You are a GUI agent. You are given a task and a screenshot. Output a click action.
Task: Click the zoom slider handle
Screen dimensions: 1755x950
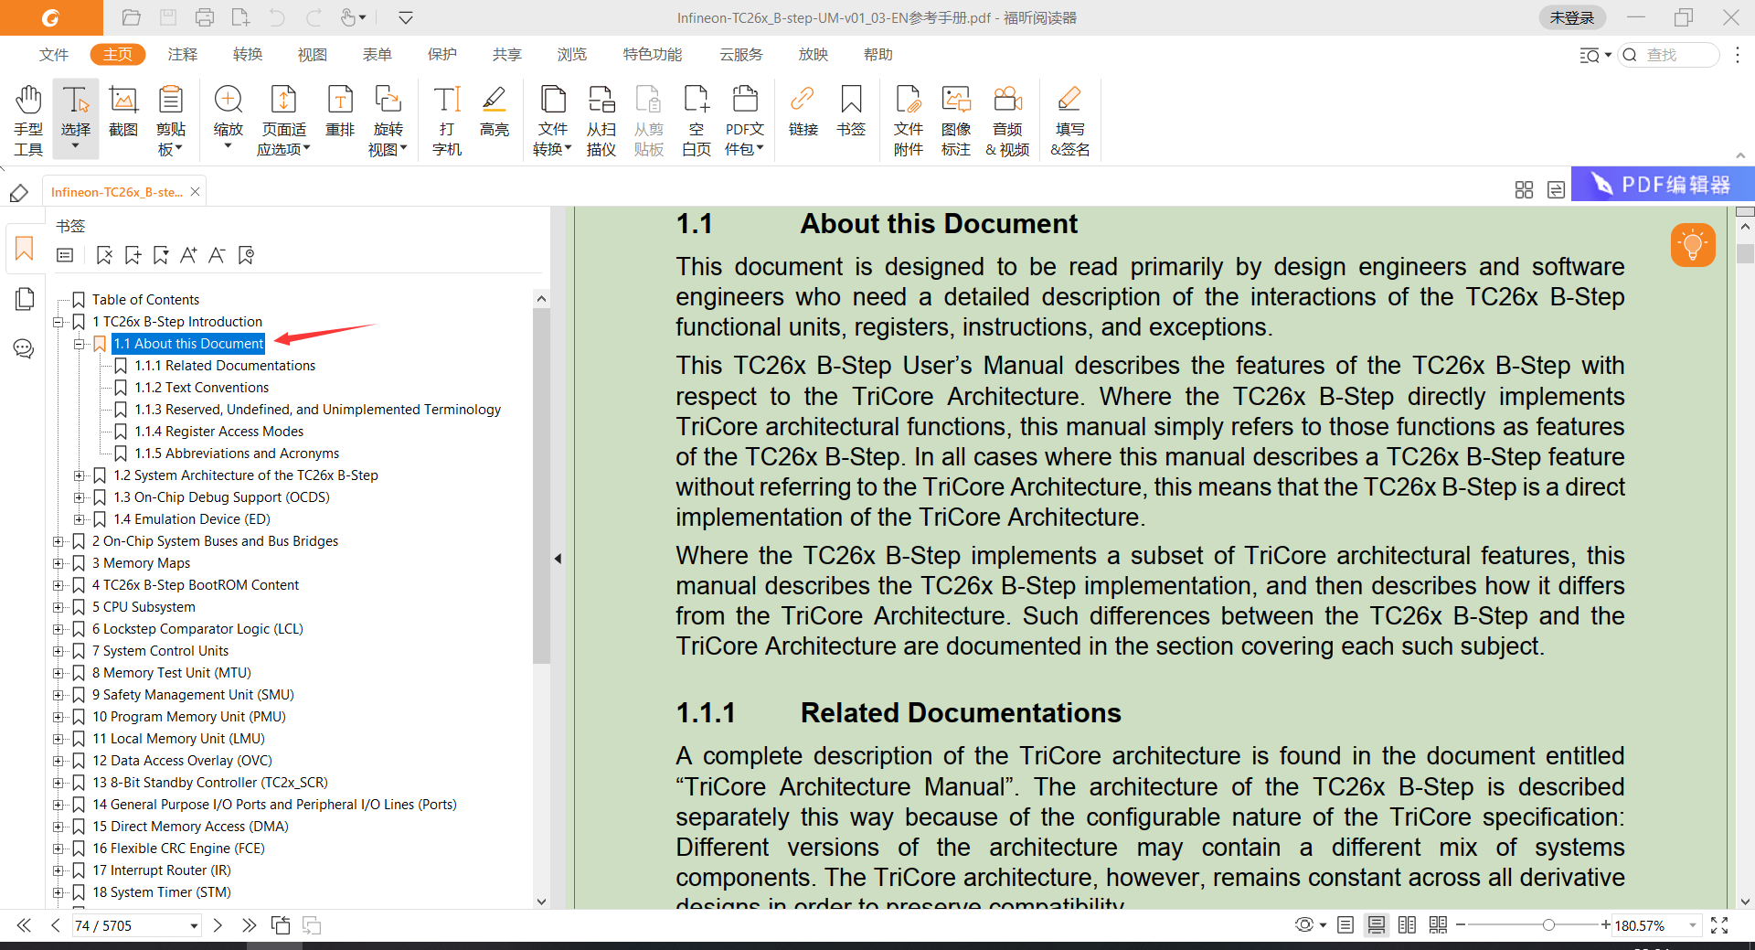pos(1548,925)
